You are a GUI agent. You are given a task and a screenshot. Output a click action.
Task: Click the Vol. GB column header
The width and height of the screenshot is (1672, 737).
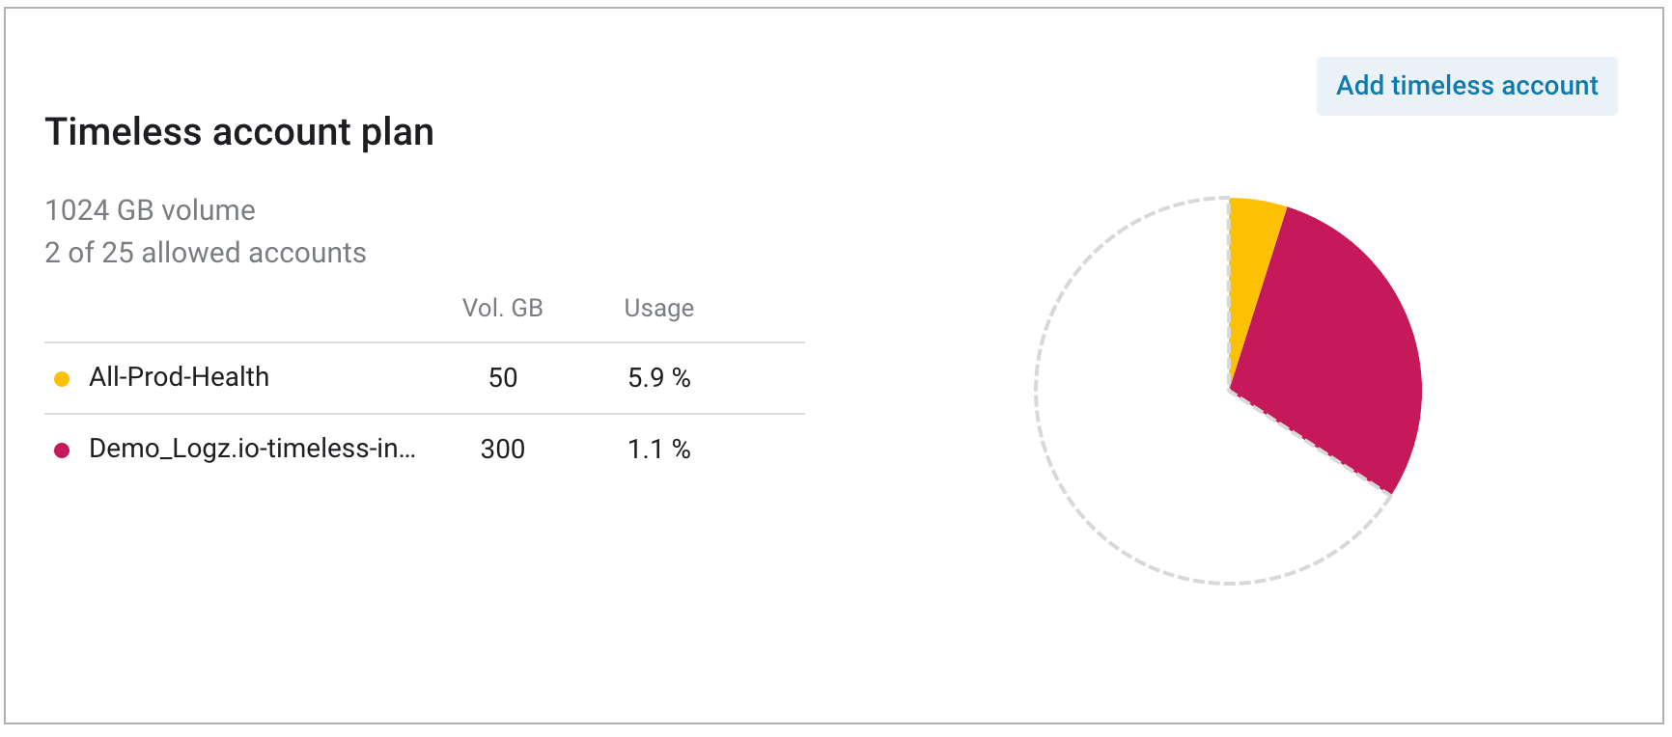pos(502,308)
